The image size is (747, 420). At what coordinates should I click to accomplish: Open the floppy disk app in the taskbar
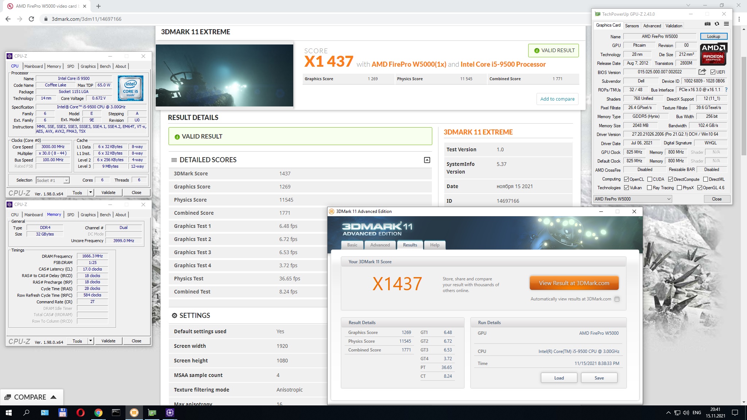coord(63,413)
